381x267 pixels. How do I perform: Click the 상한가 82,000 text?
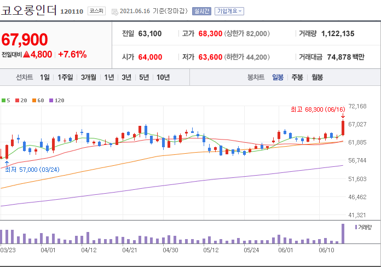247,33
